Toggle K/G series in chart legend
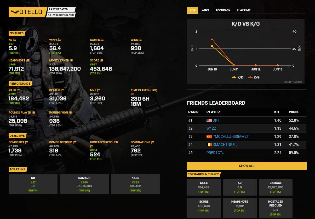Viewport: 315px width, 219px height. [254, 77]
